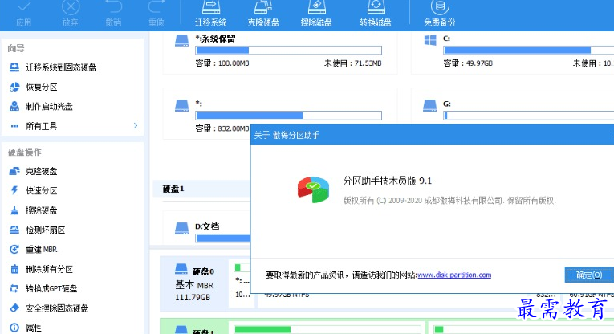Select the C: partition Windows icon
This screenshot has height=334, width=614.
coord(430,40)
